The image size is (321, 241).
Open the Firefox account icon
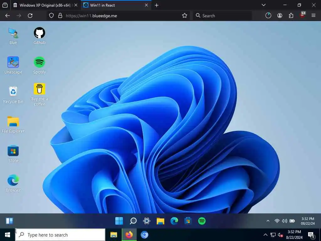click(280, 16)
